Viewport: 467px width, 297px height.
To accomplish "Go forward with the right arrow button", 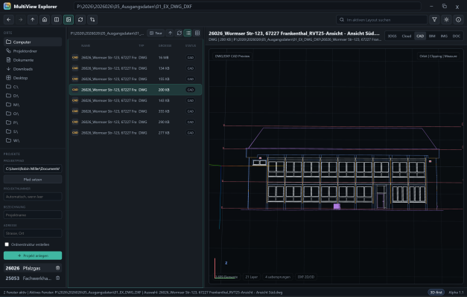I will 21,19.
